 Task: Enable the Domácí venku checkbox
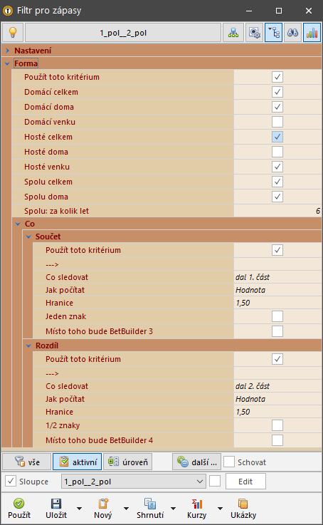(x=277, y=122)
